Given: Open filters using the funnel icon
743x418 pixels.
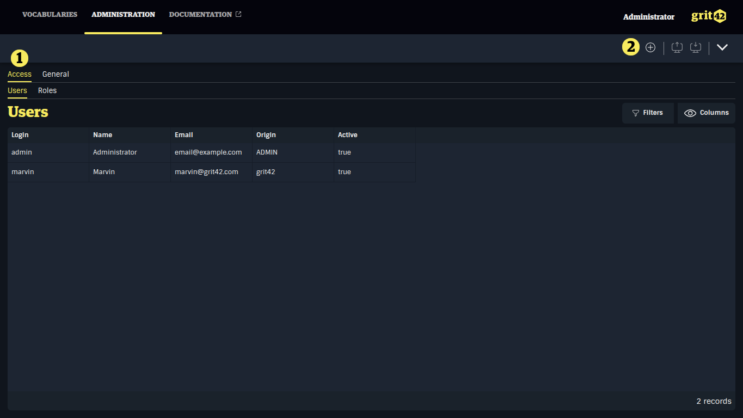Looking at the screenshot, I should click(x=636, y=113).
